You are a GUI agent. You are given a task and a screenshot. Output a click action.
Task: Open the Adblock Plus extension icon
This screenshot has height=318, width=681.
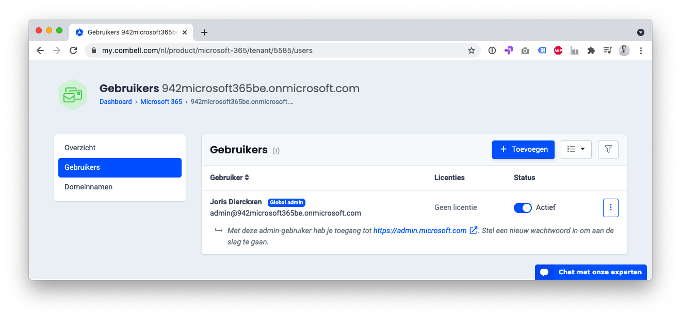(558, 50)
